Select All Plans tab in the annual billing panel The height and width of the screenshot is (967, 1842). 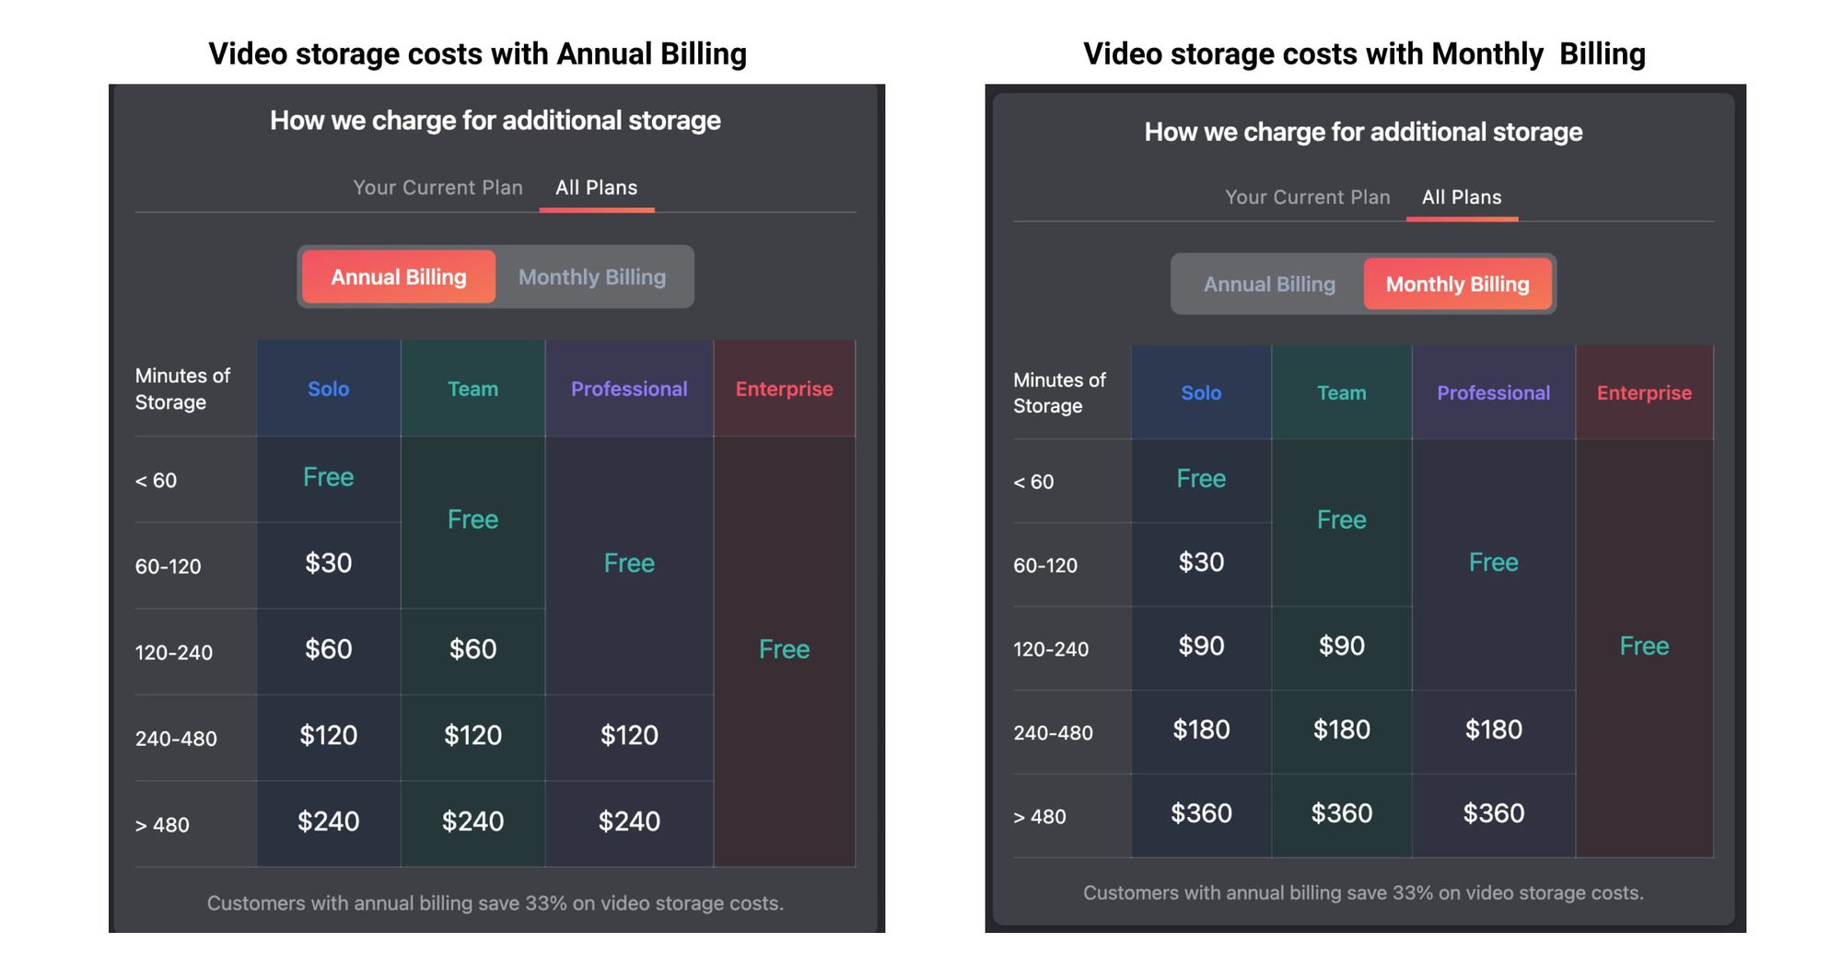596,188
